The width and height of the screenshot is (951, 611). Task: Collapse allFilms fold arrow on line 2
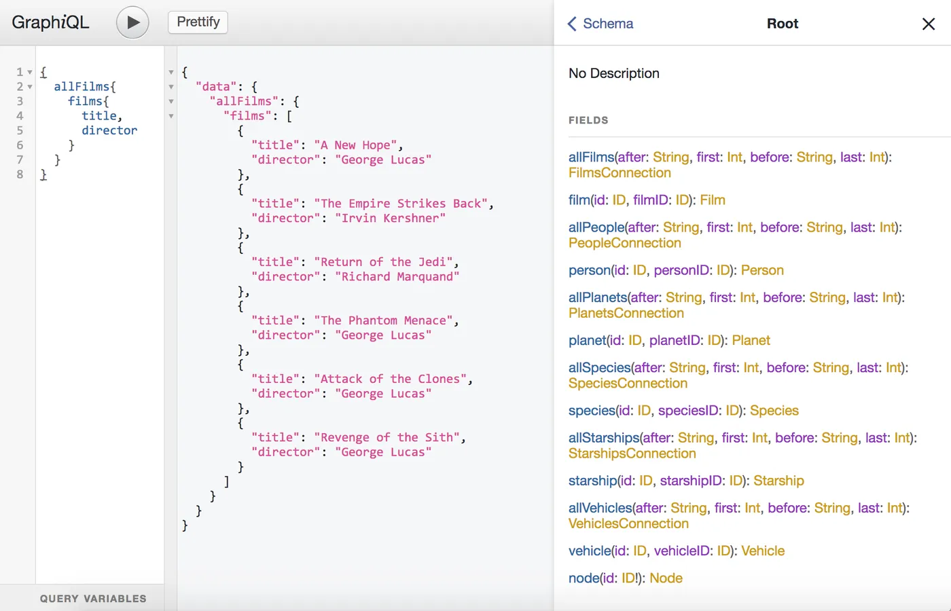(x=30, y=87)
